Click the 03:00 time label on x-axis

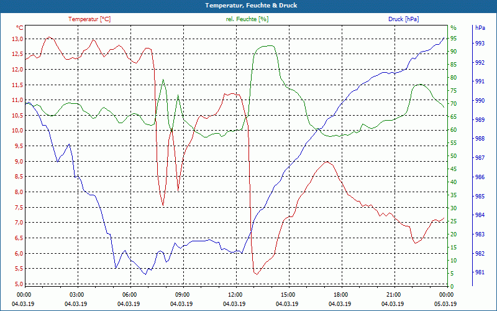coord(77,295)
